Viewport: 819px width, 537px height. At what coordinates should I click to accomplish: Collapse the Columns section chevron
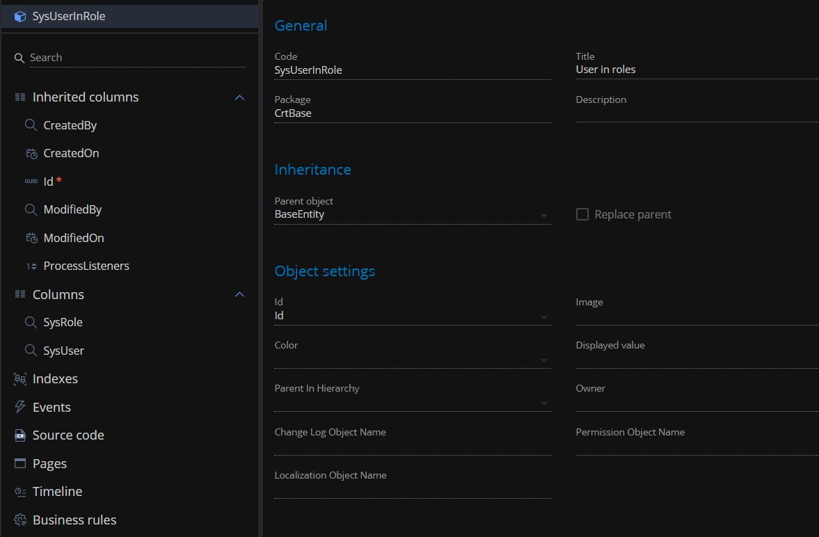click(239, 295)
